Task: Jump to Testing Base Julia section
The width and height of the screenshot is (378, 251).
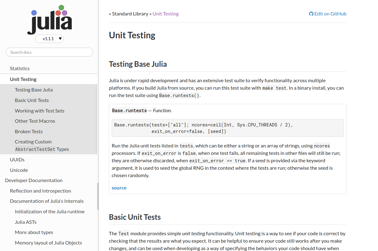Action: click(x=34, y=90)
